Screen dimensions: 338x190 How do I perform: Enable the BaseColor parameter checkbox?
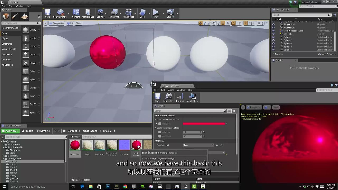pos(159,124)
